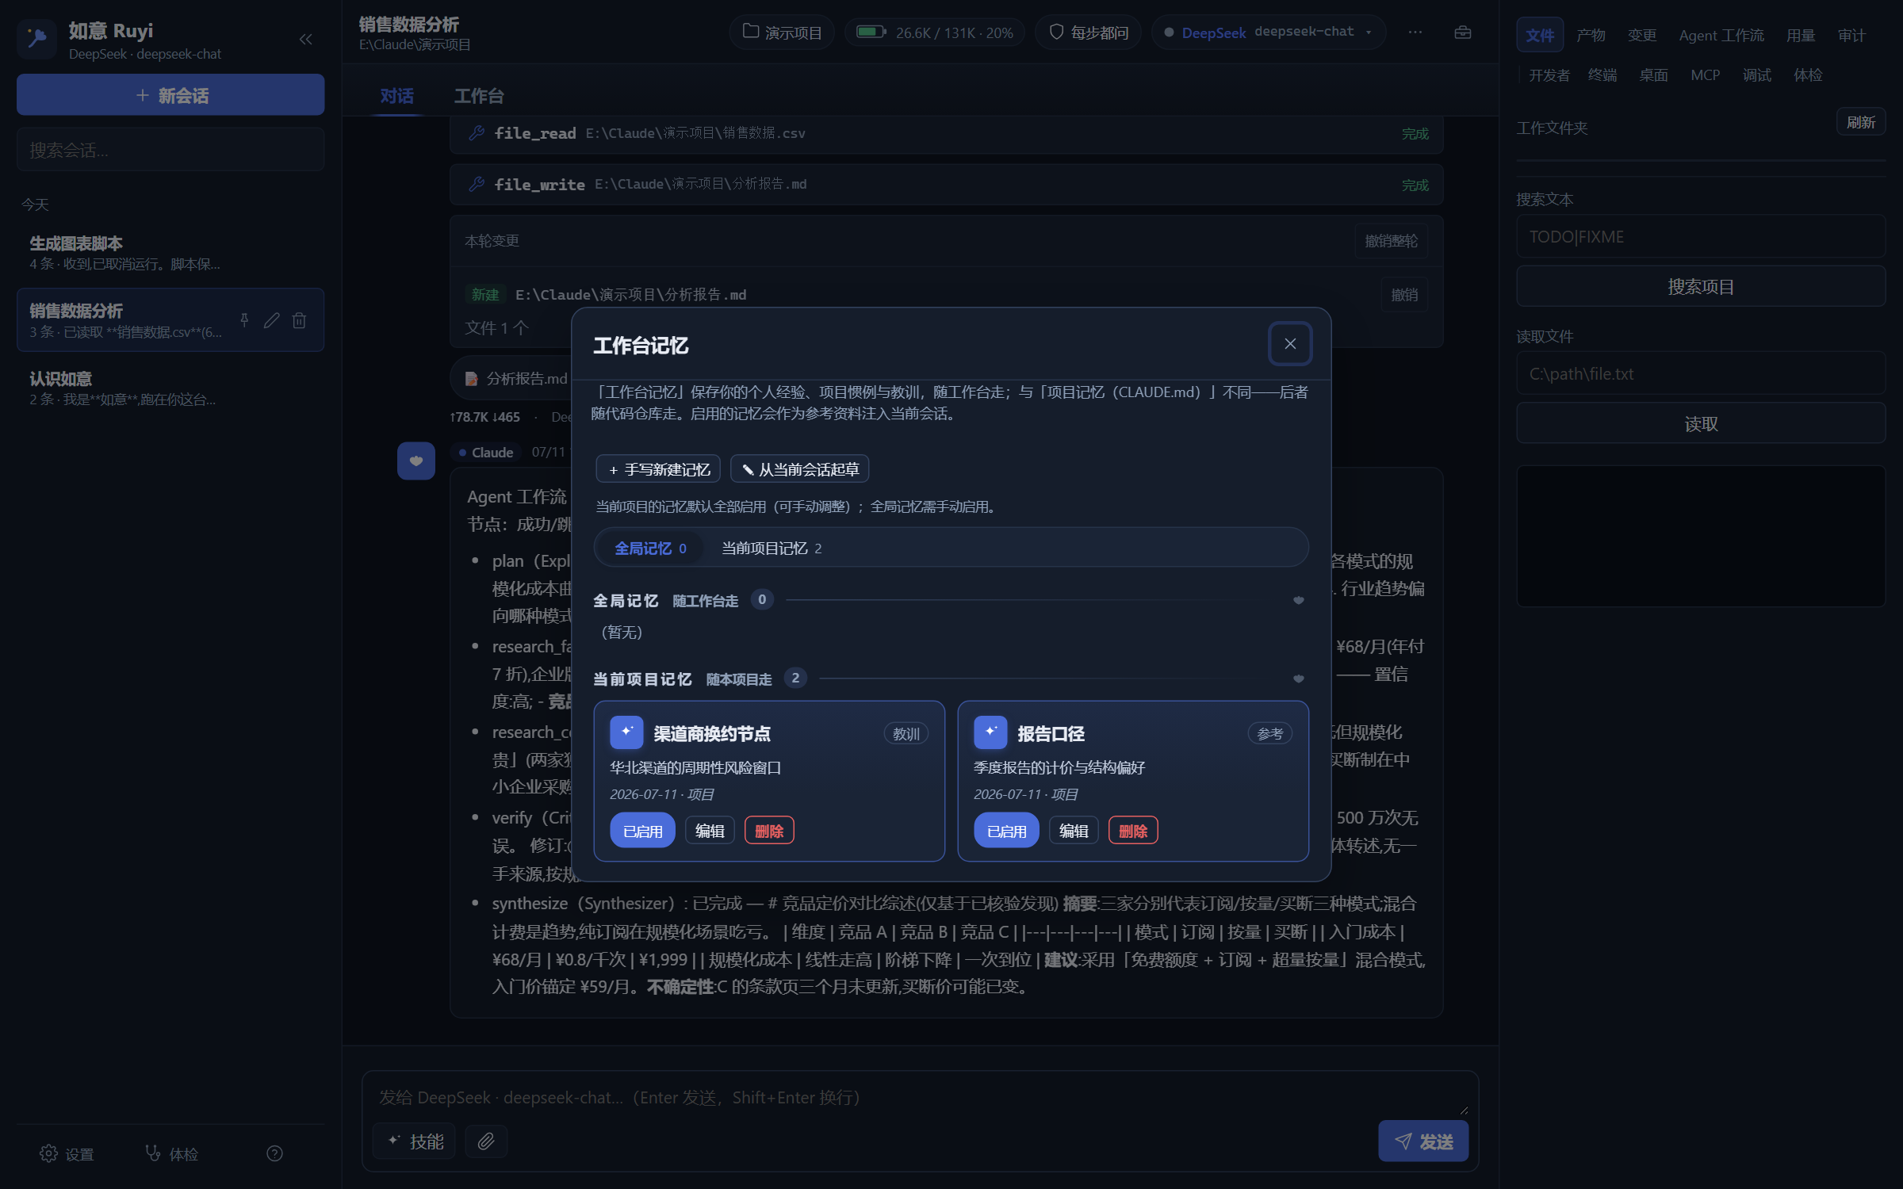Click 撤销 beside 分析报告.md change
Screen dimensions: 1903x1189
click(x=1404, y=295)
